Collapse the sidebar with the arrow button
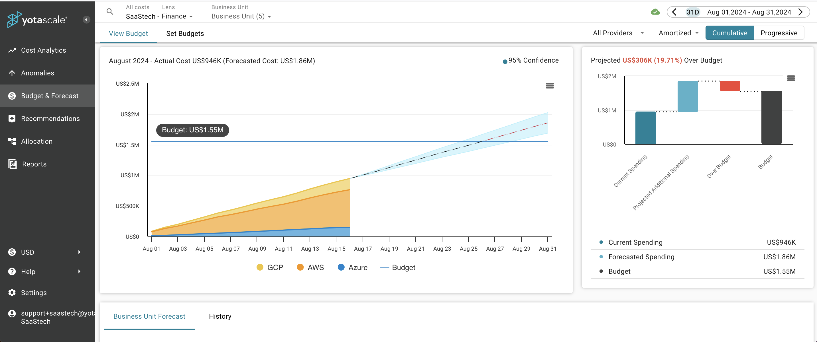 pos(86,20)
